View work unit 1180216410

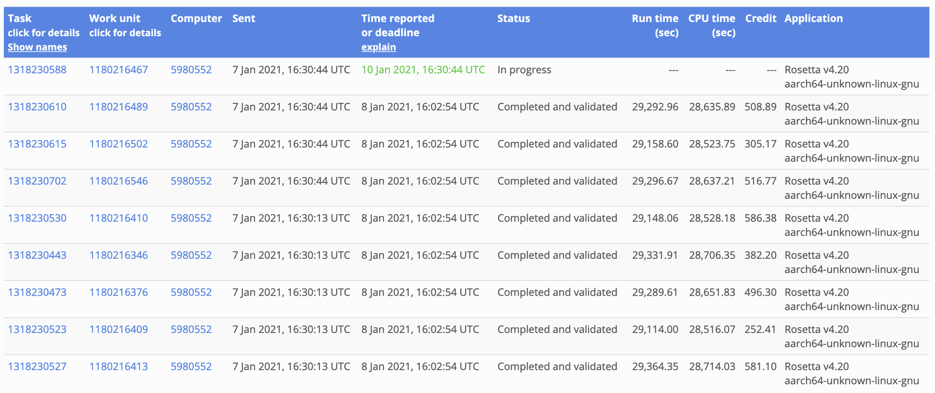click(x=118, y=218)
